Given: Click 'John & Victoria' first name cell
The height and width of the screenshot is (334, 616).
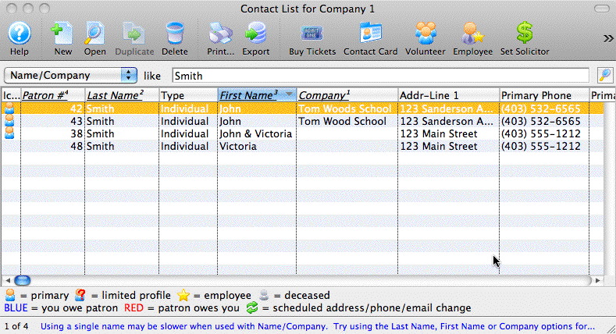Looking at the screenshot, I should point(256,134).
